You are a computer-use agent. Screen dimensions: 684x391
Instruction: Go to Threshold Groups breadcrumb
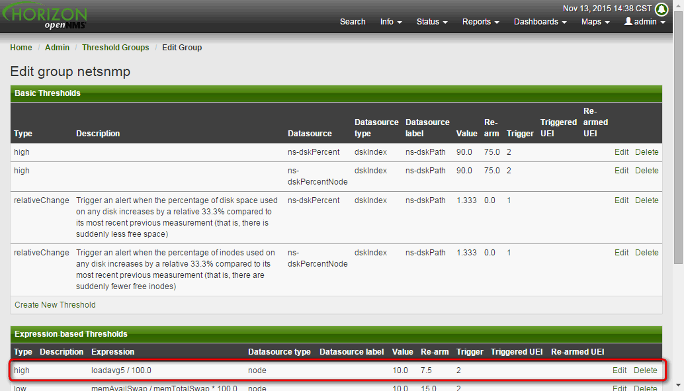116,47
